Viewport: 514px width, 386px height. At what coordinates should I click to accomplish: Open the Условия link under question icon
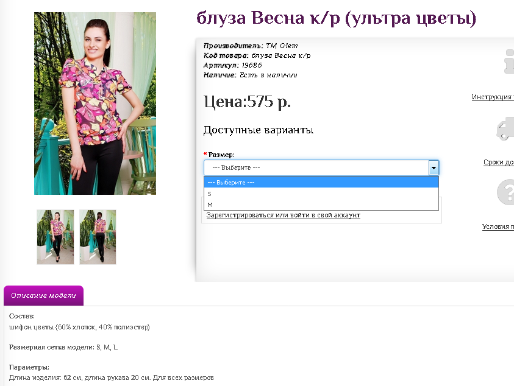click(498, 226)
